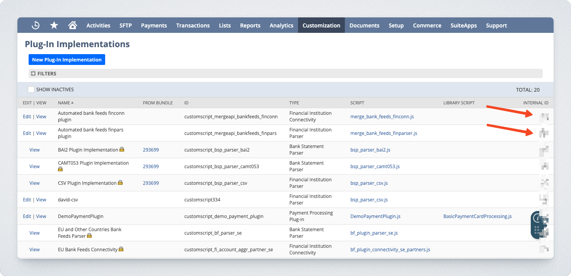Open the Customization menu
The height and width of the screenshot is (276, 571).
coord(321,26)
